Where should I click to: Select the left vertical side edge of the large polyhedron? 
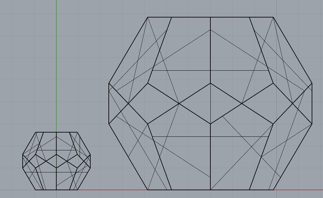pyautogui.click(x=109, y=104)
